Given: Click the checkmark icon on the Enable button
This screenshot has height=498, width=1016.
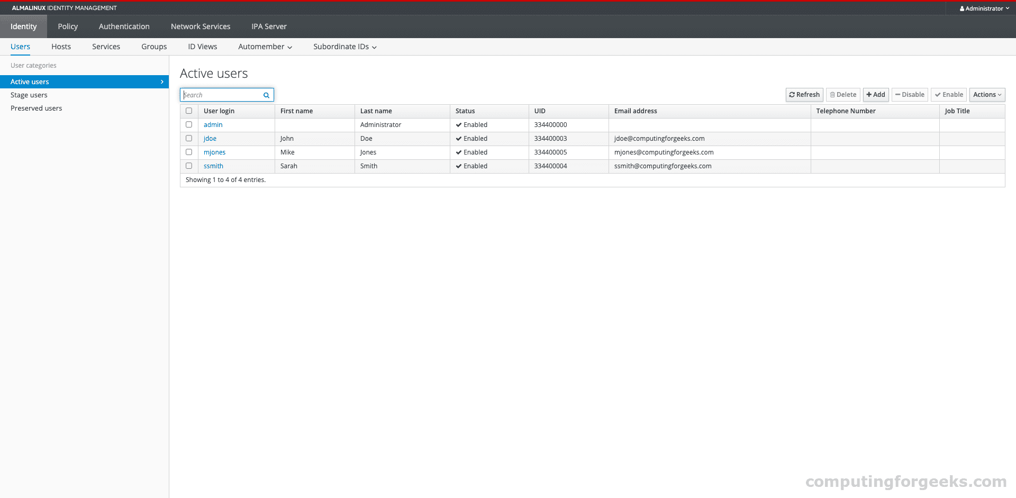Looking at the screenshot, I should [939, 94].
